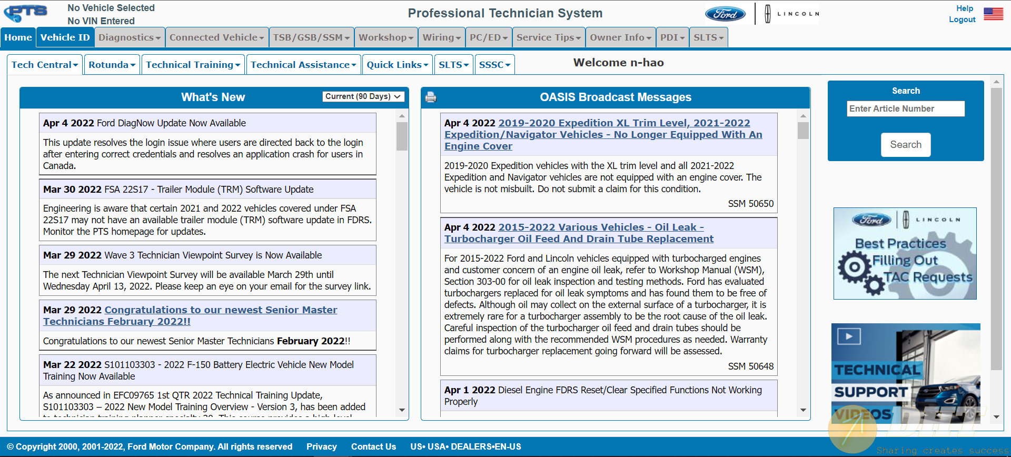Image resolution: width=1011 pixels, height=457 pixels.
Task: Click the PTS logo icon
Action: [x=25, y=13]
